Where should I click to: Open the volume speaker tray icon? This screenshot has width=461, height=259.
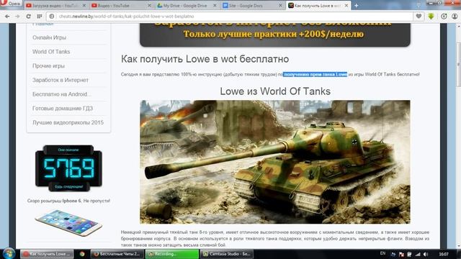[x=426, y=254]
